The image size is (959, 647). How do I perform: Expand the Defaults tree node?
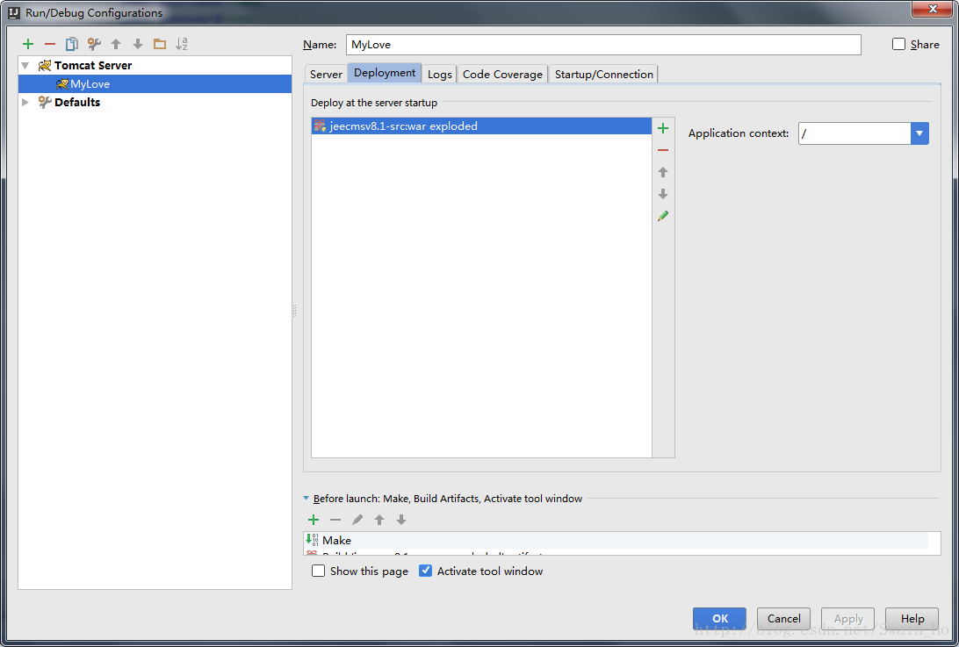pos(25,102)
